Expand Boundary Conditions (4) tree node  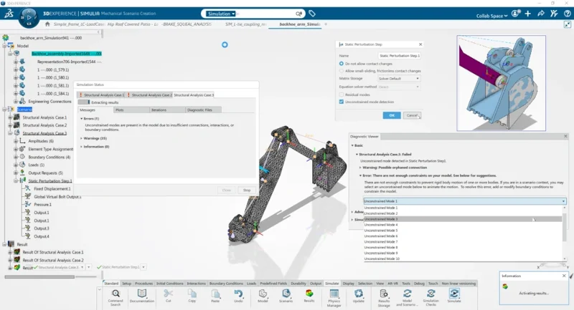point(16,157)
